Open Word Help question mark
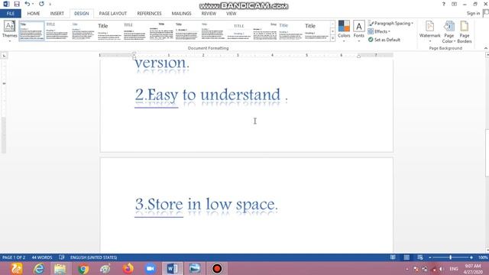The image size is (489, 275). coord(443,4)
